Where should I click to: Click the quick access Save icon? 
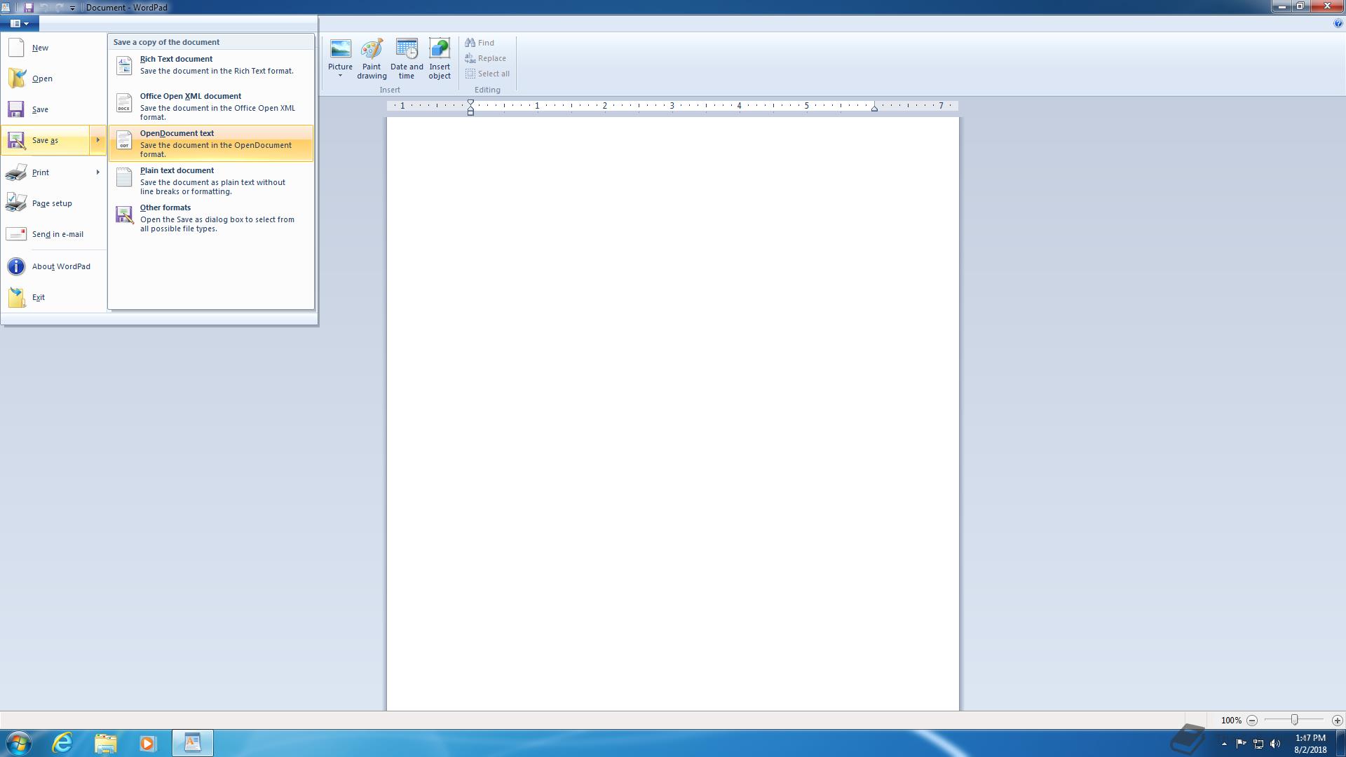pos(29,7)
